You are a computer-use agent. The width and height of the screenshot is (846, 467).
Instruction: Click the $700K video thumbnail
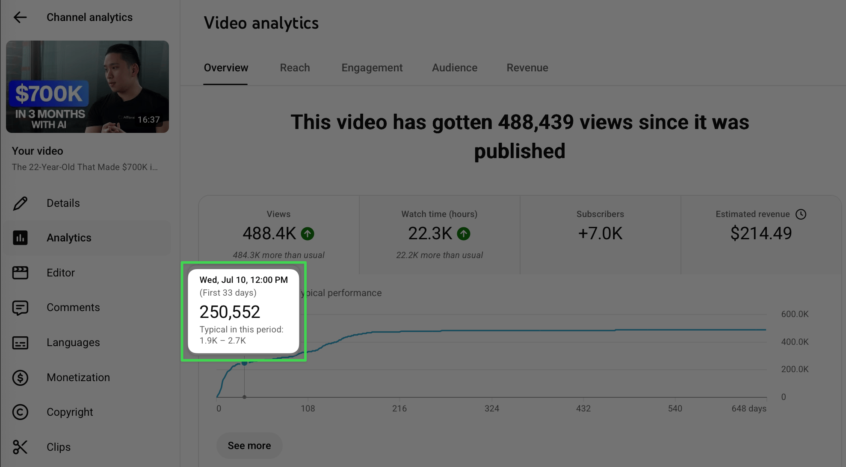87,87
